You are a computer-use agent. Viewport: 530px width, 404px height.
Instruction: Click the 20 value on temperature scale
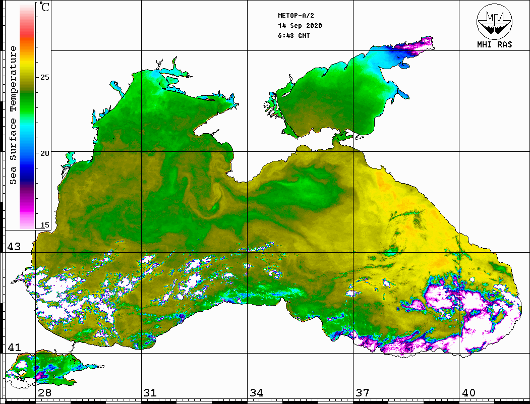44,153
